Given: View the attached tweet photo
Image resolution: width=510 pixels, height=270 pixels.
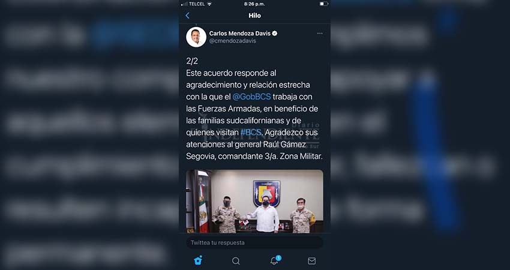Looking at the screenshot, I should click(x=254, y=201).
